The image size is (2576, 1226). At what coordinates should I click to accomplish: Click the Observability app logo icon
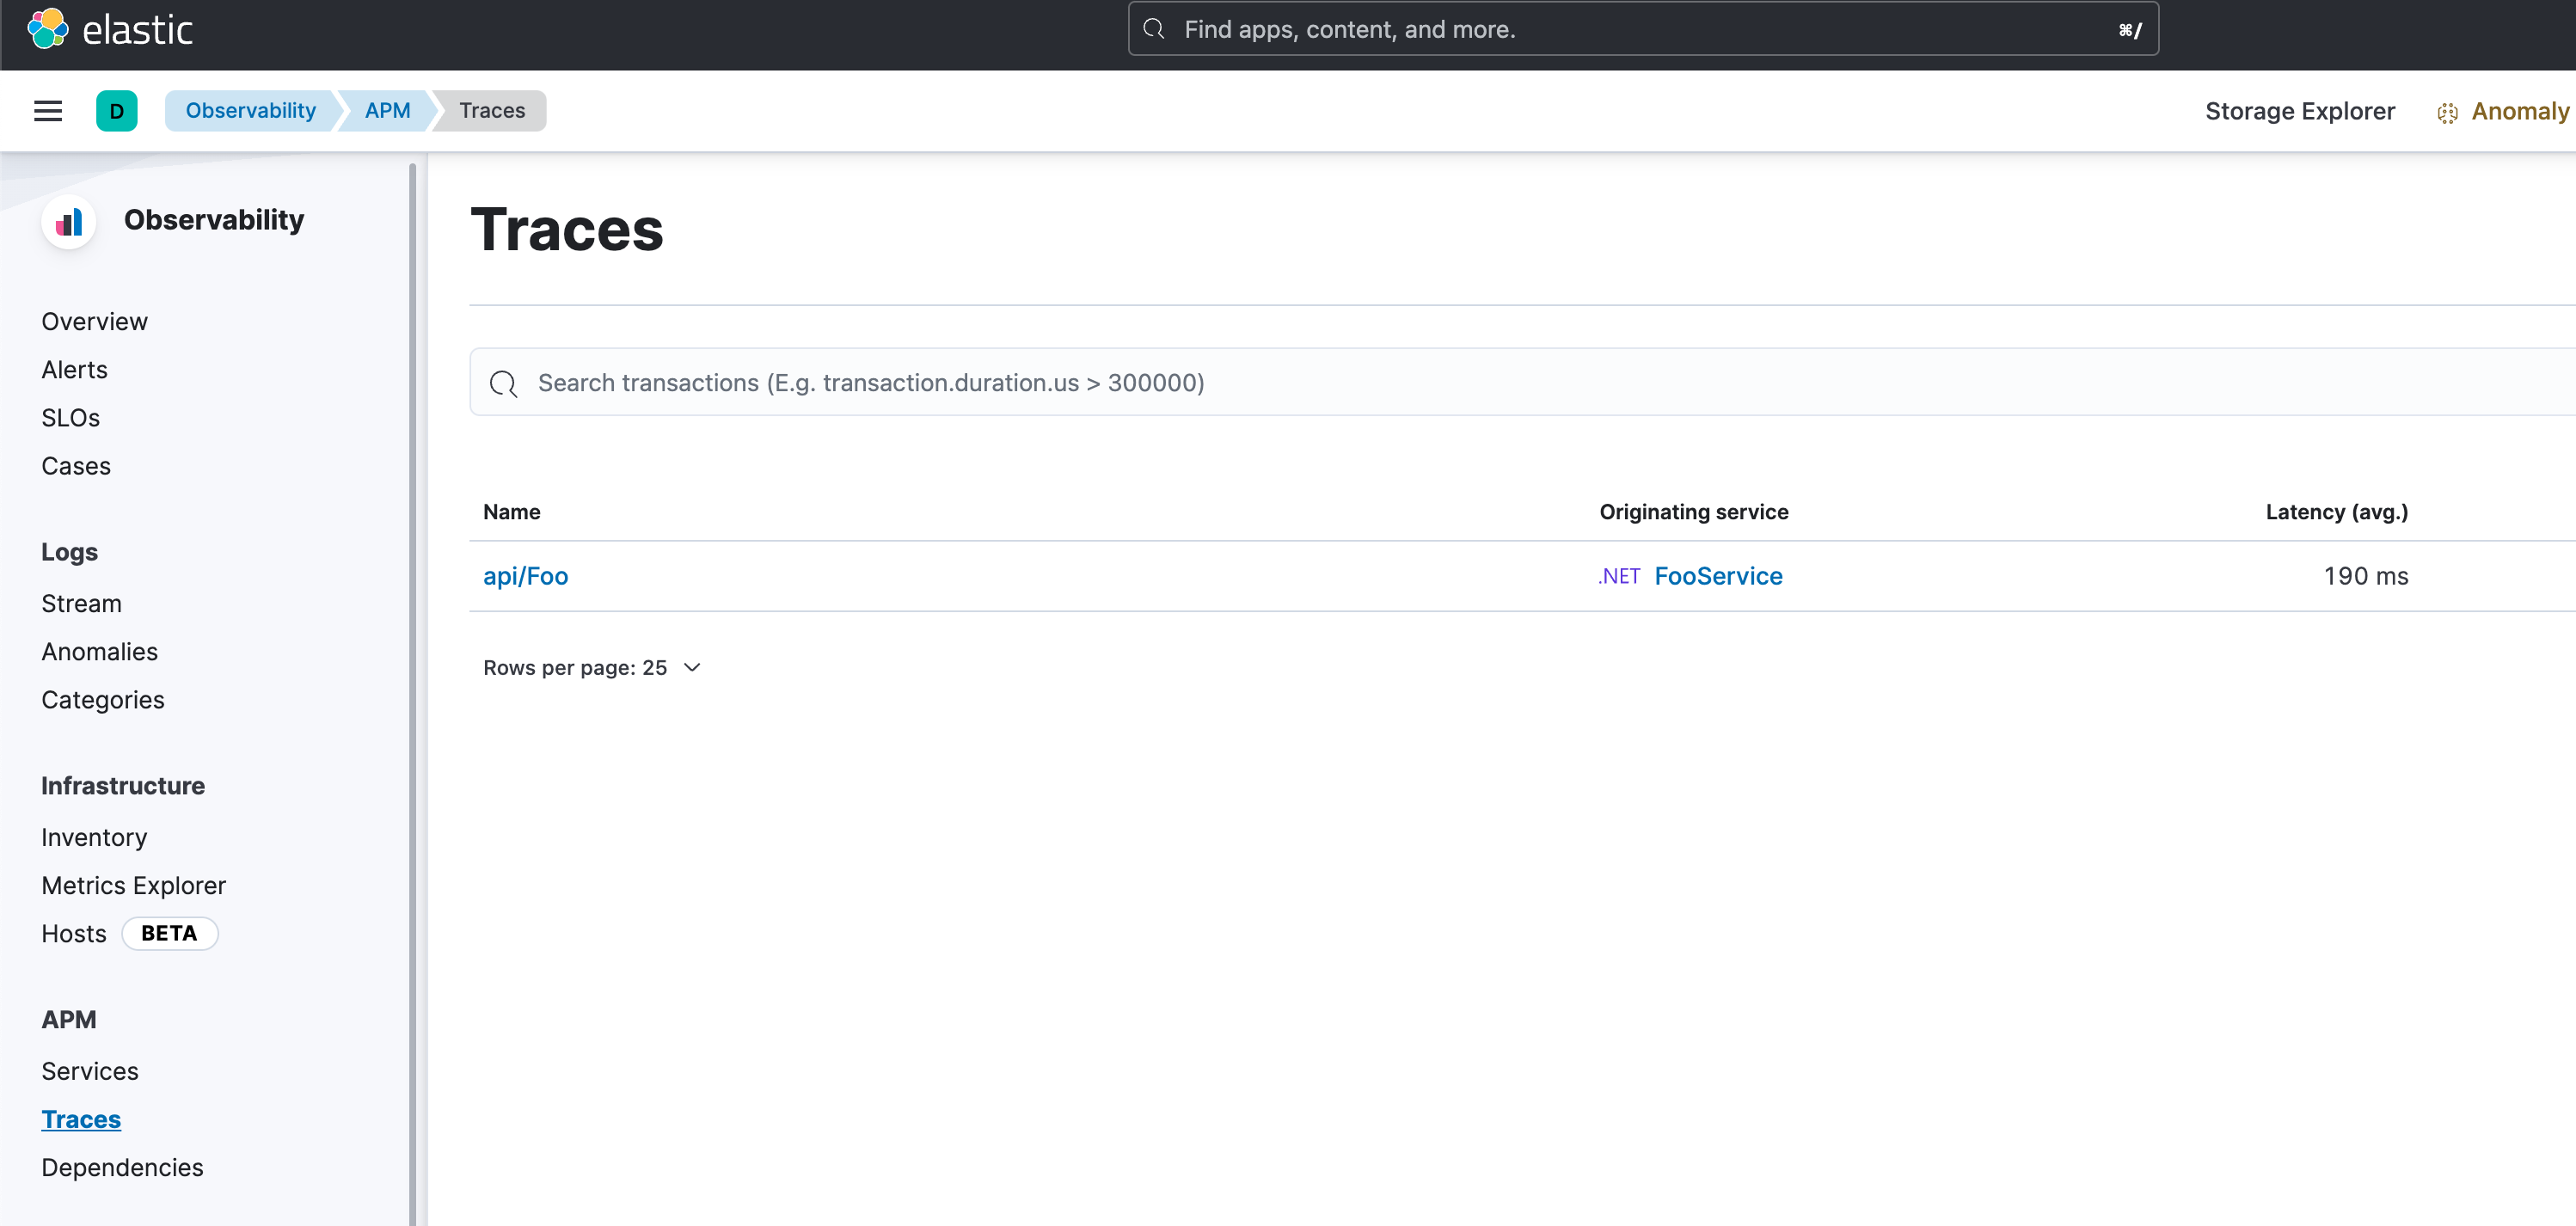[69, 221]
